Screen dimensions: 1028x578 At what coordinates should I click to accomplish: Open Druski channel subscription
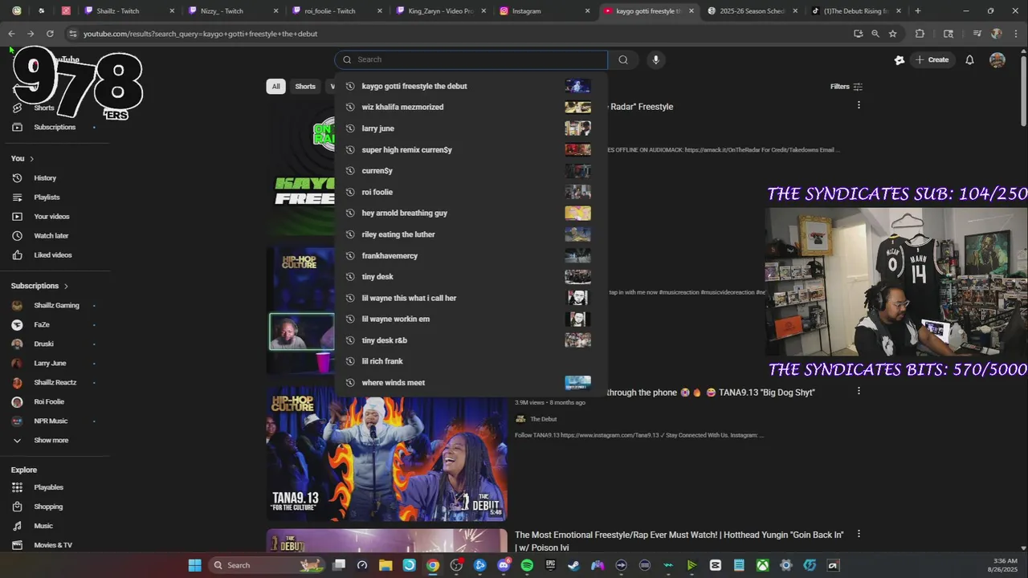43,344
